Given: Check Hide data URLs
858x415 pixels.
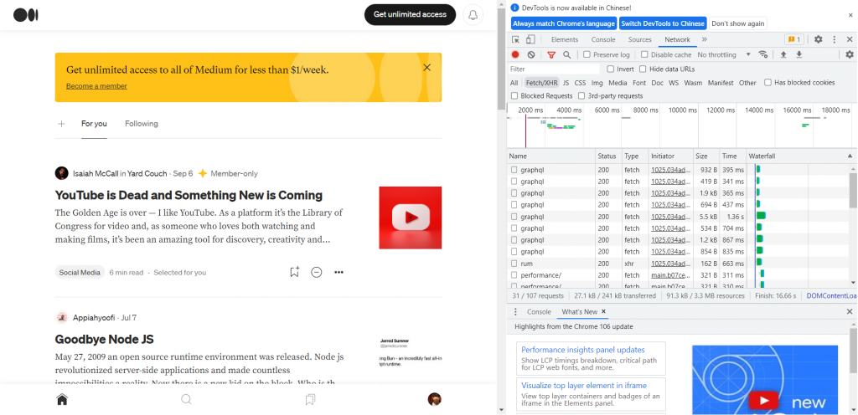Looking at the screenshot, I should [643, 69].
